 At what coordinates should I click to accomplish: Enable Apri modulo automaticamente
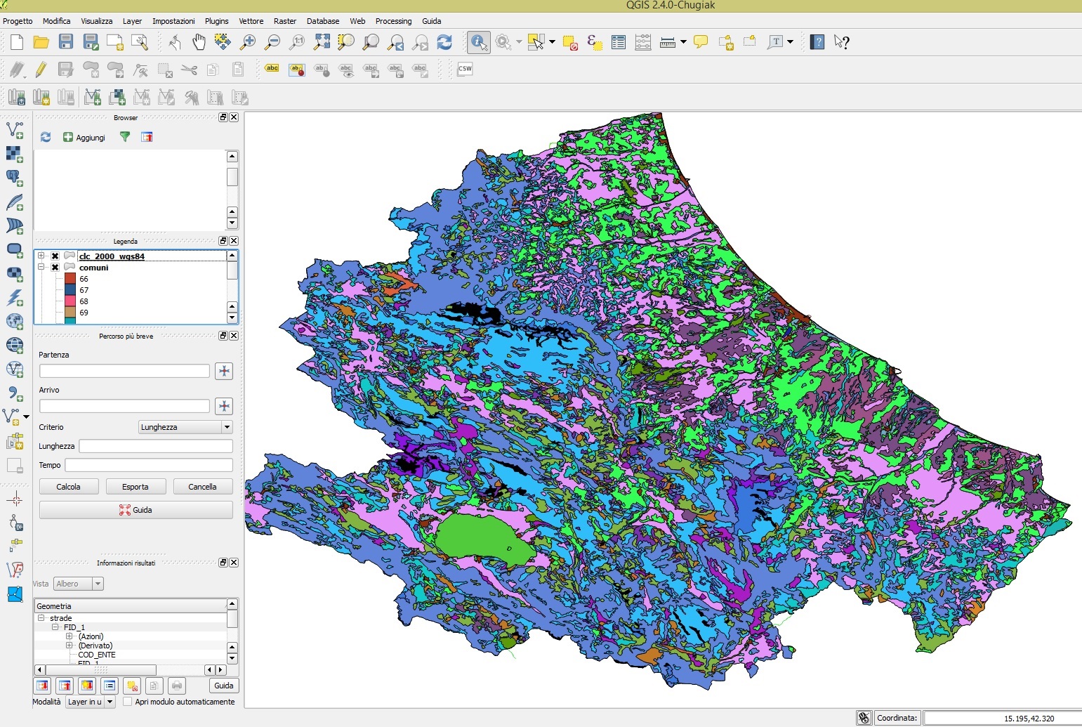[128, 702]
